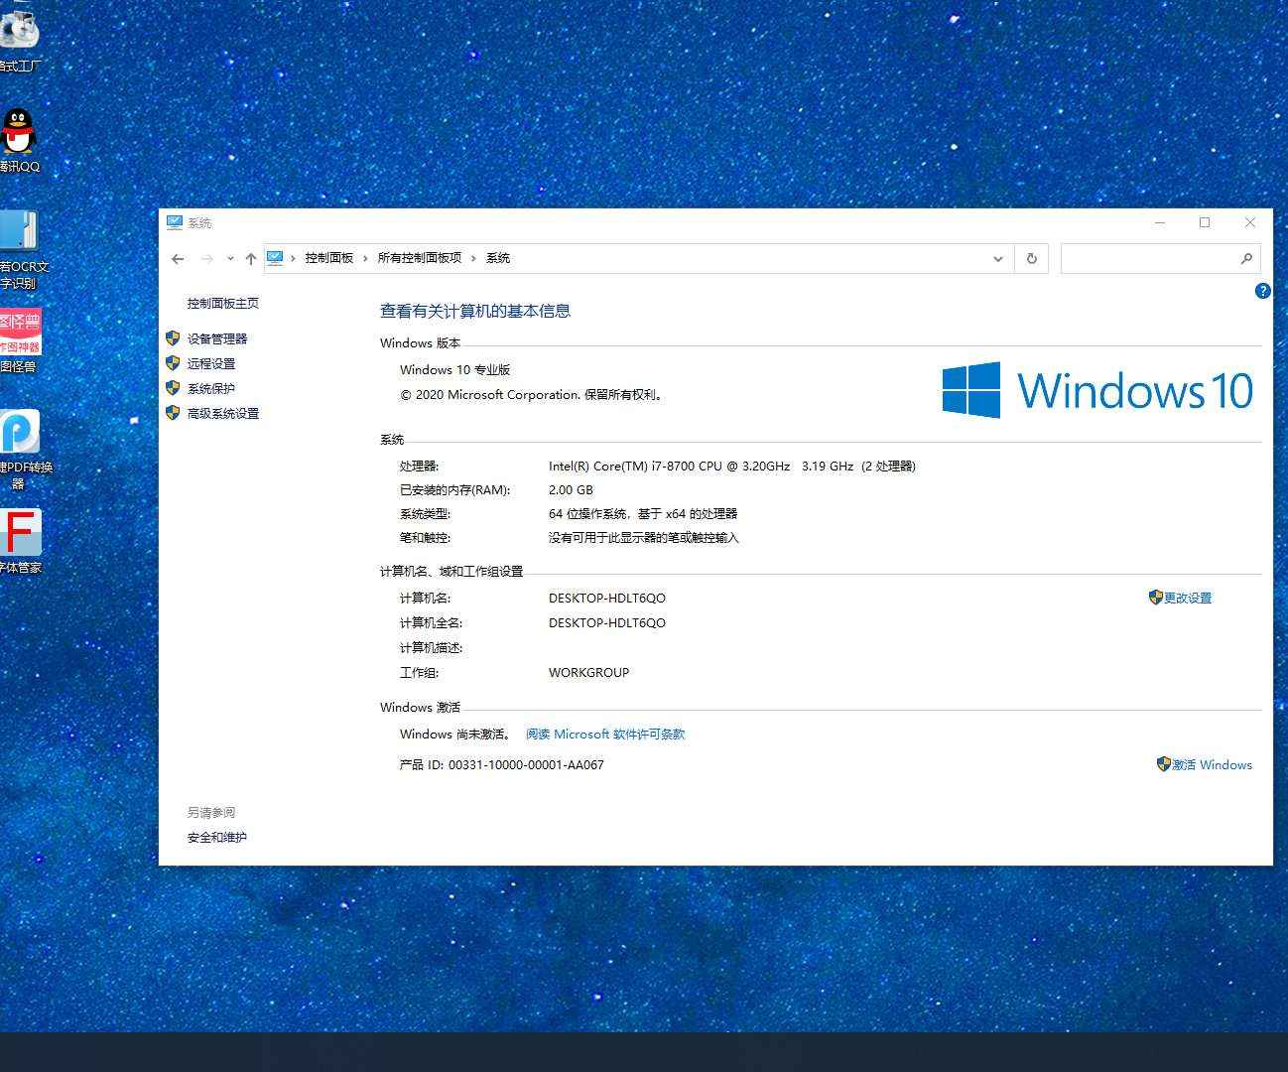
Task: Expand chevron after 所有控制面板项 breadcrumb
Action: pyautogui.click(x=474, y=258)
